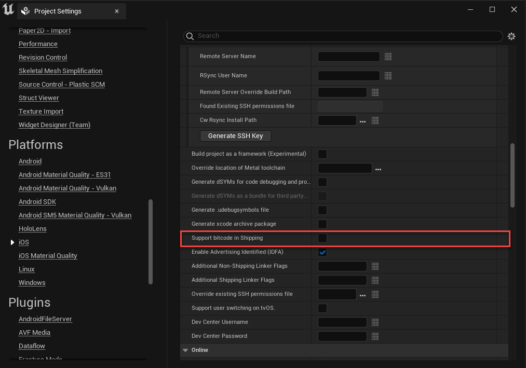This screenshot has height=368, width=526.
Task: Click browse ellipsis for Metal toolchain location
Action: [378, 169]
